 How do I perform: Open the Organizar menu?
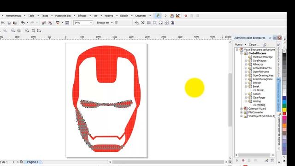(141, 16)
